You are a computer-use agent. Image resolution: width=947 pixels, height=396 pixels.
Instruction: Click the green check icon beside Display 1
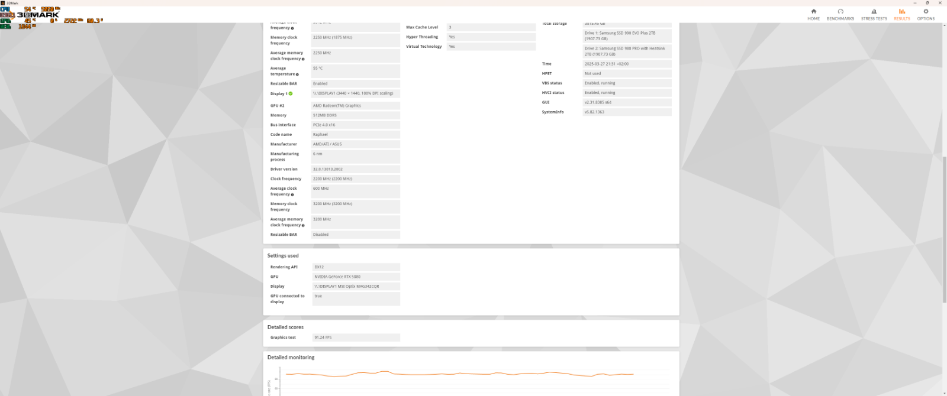(291, 93)
